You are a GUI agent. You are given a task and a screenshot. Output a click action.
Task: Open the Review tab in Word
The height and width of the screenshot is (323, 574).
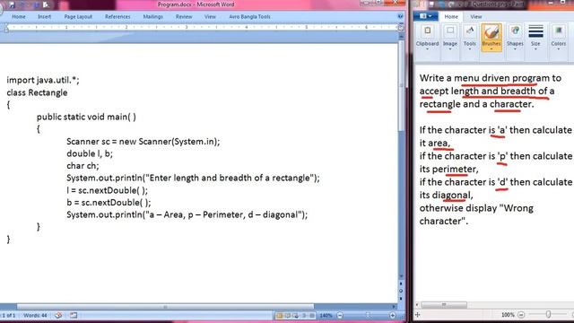point(184,16)
